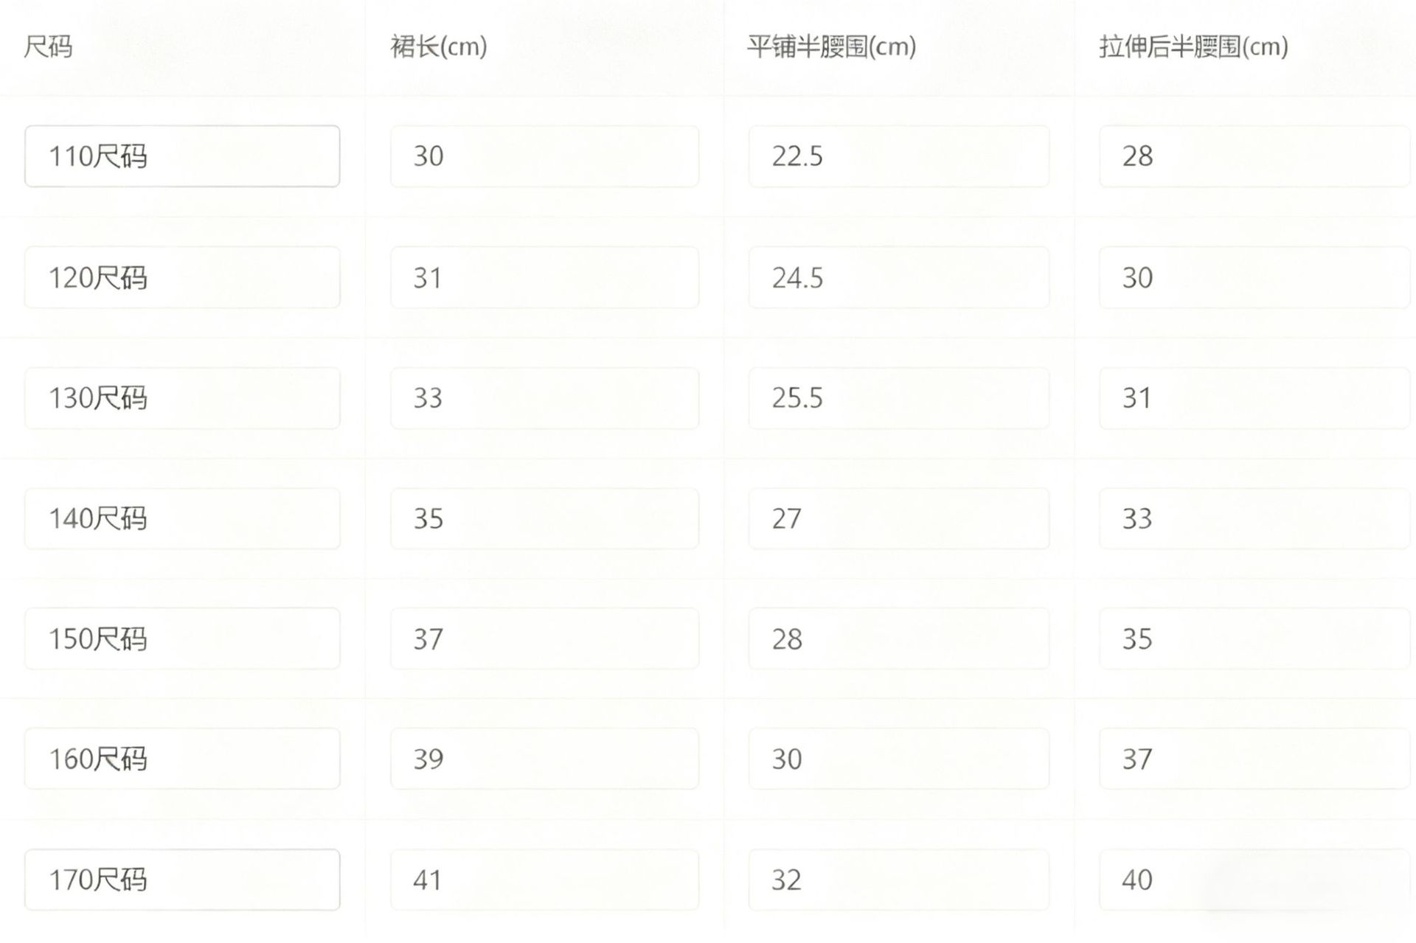
Task: Focus skirt length field showing 41
Action: (x=544, y=880)
